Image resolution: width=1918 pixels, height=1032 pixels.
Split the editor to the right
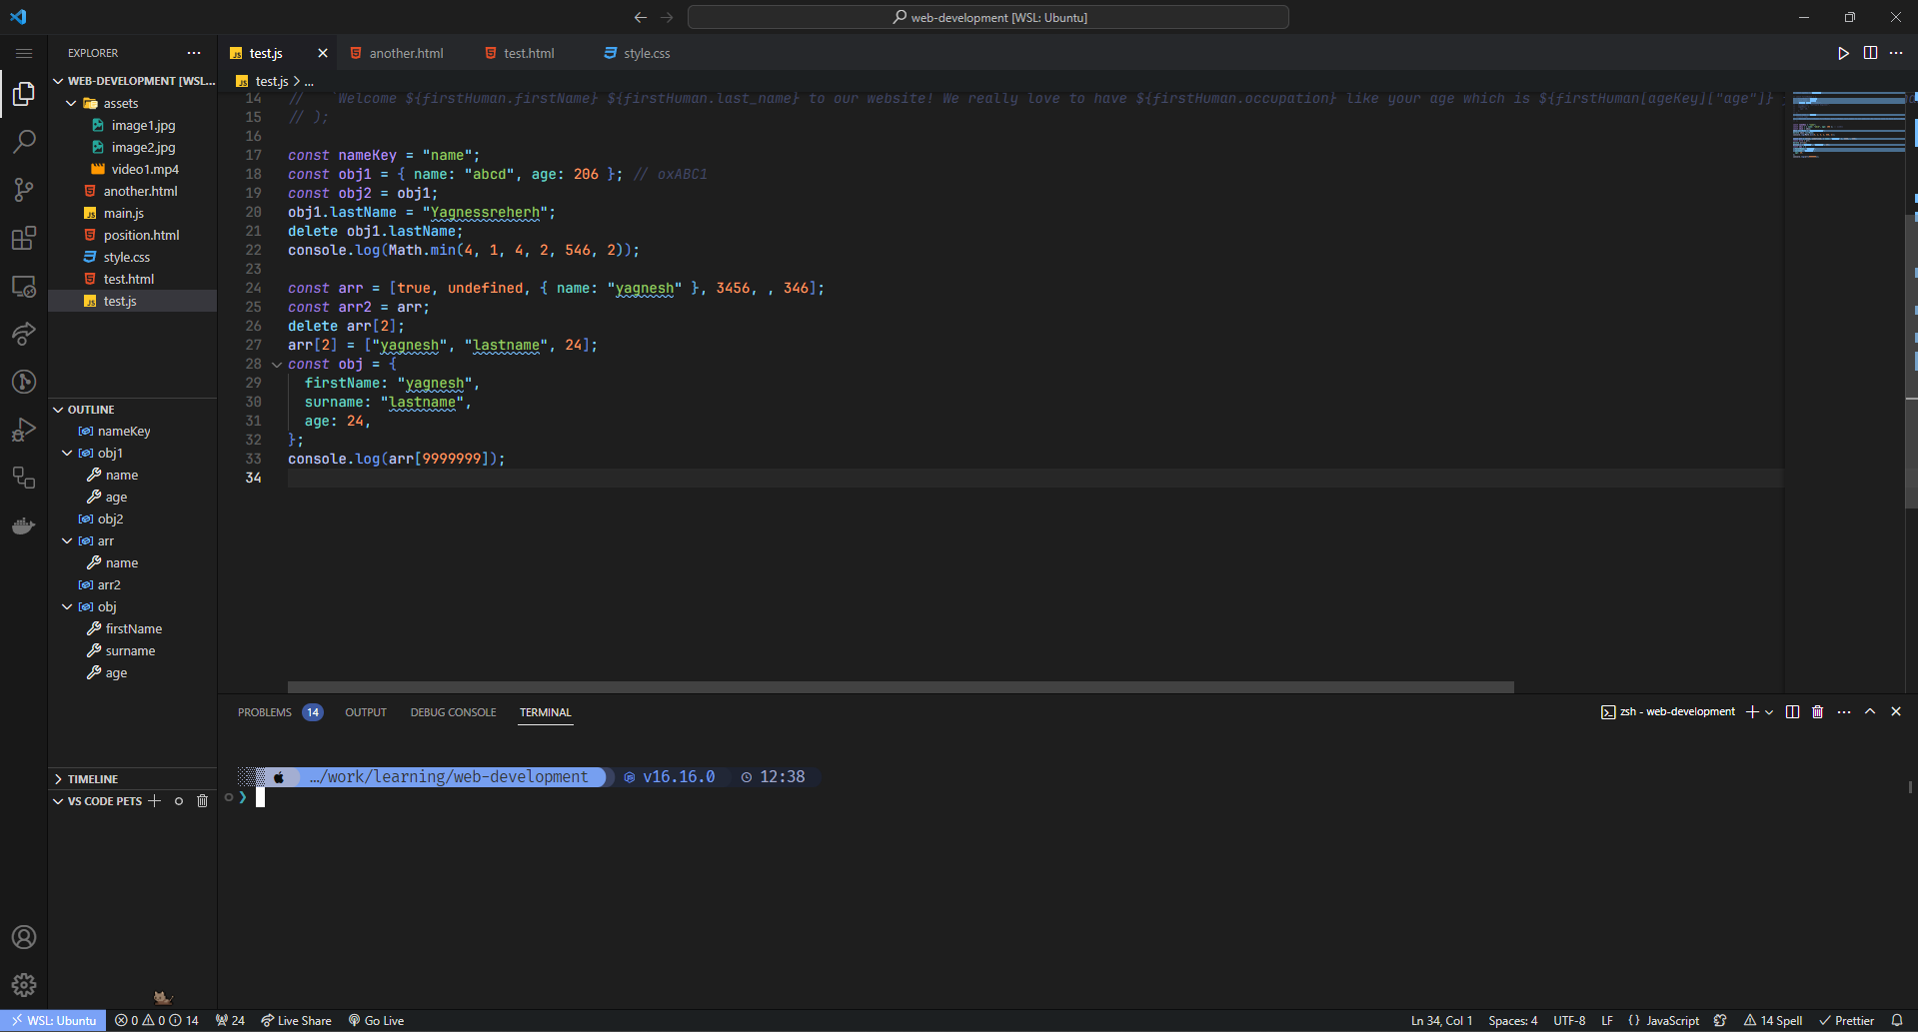(1870, 53)
